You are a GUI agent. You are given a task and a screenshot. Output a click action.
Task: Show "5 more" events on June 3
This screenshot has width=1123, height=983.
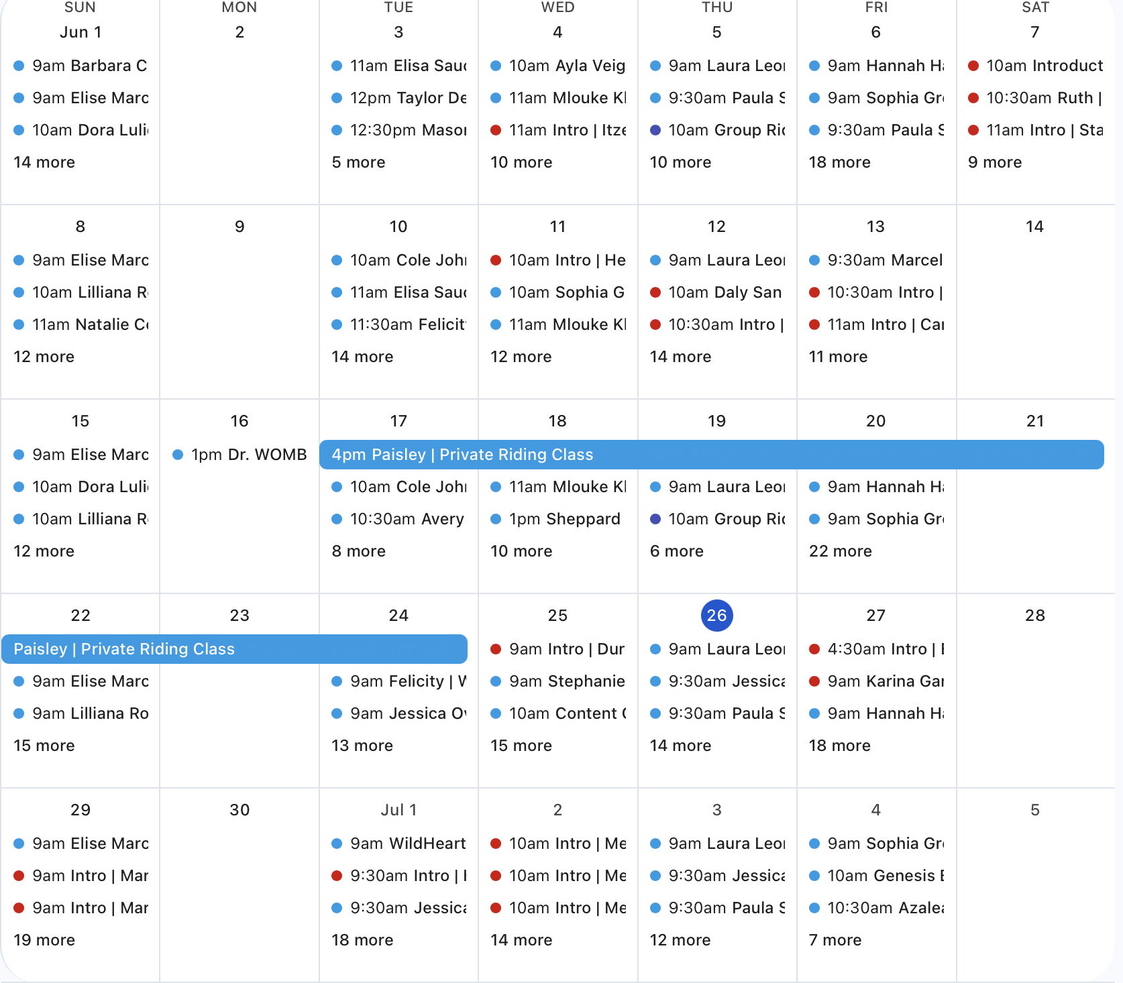(x=358, y=162)
